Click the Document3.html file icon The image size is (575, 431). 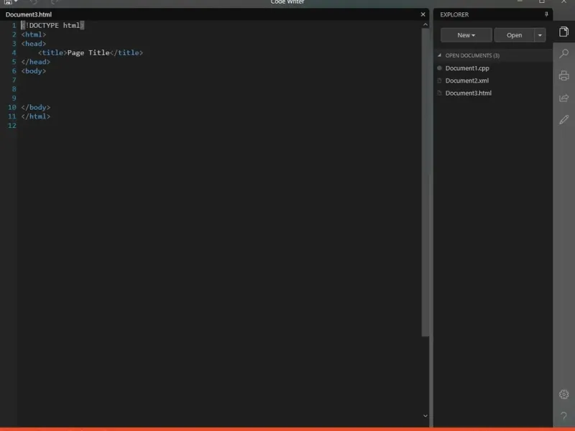pyautogui.click(x=439, y=93)
